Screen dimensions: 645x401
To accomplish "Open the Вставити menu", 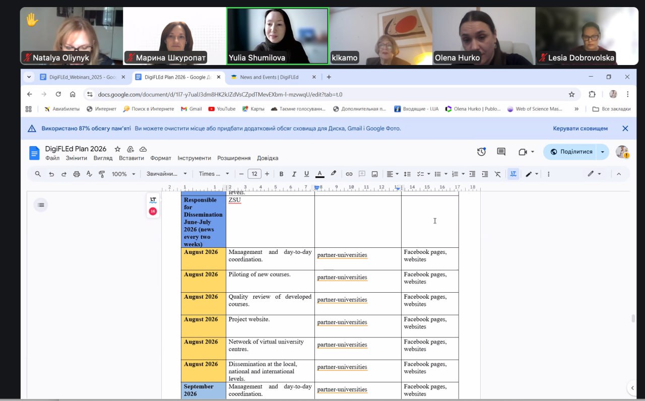I will coord(131,158).
